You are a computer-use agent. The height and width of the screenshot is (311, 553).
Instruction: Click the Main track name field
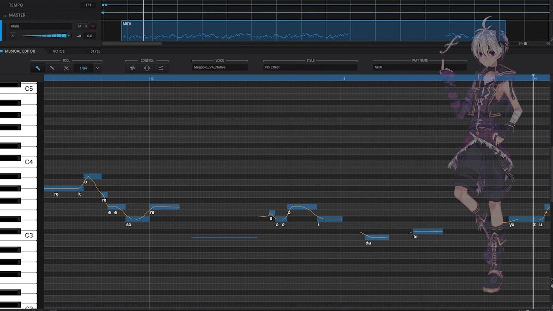pyautogui.click(x=41, y=26)
